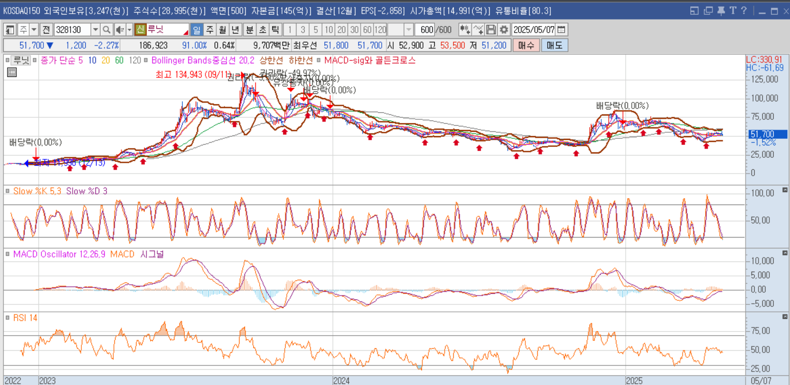Close the MACD Oscillator panel

[785, 253]
